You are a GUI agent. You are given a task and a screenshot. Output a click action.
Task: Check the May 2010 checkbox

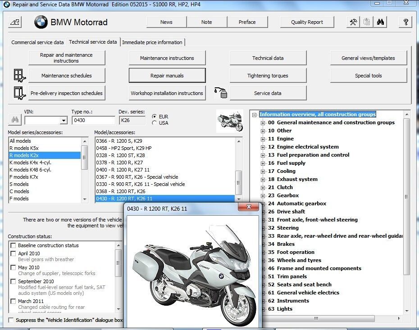point(13,267)
